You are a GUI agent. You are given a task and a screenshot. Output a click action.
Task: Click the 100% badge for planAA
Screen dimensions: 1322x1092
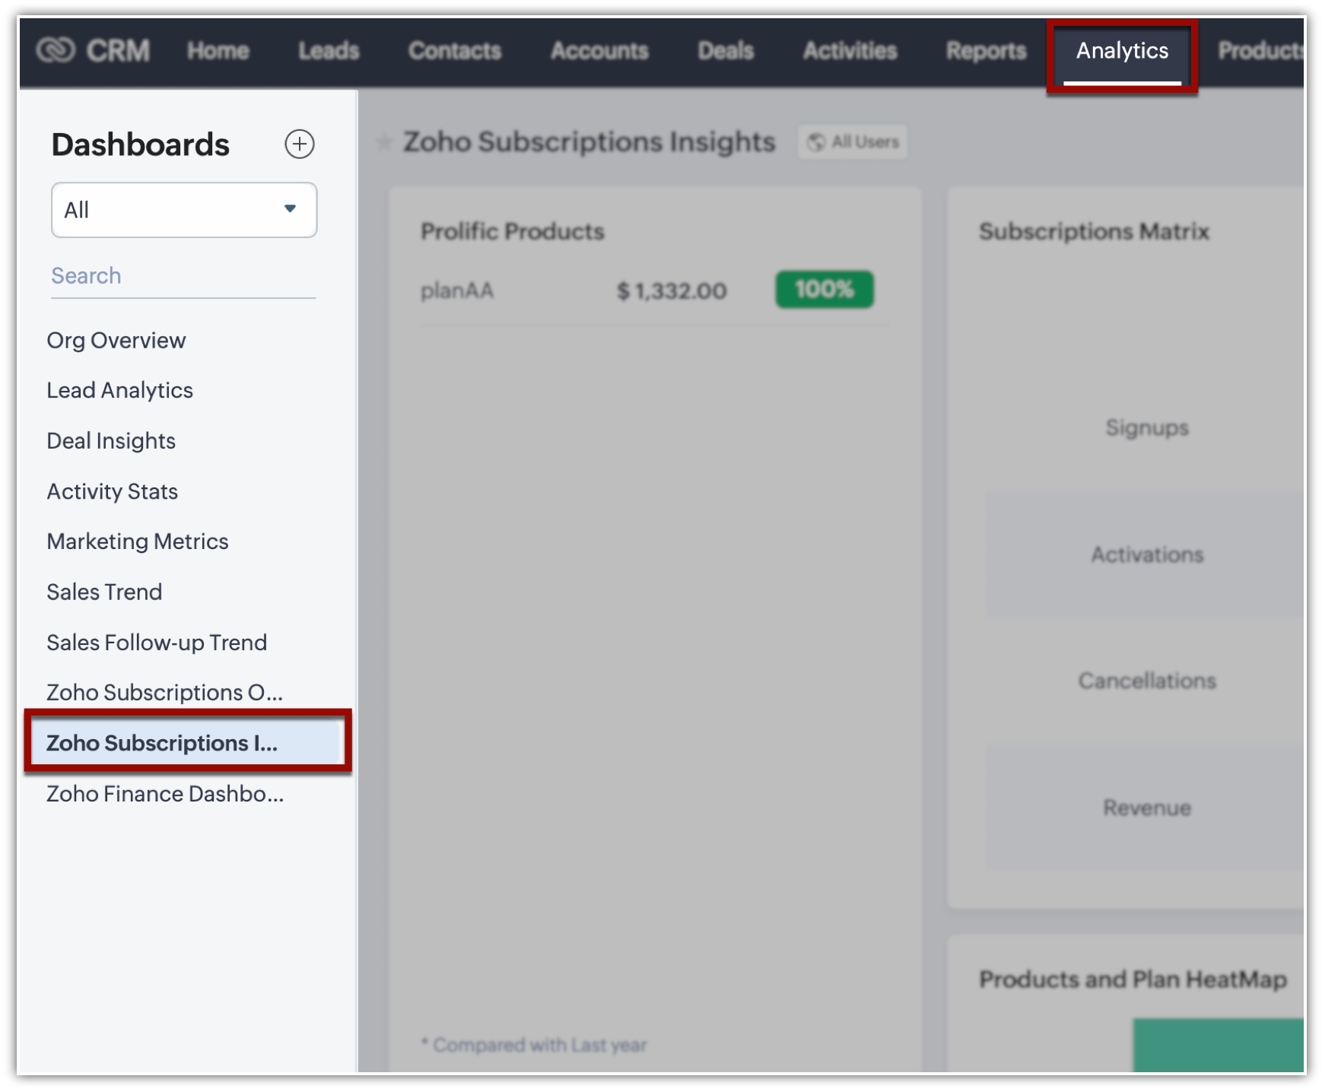point(825,290)
